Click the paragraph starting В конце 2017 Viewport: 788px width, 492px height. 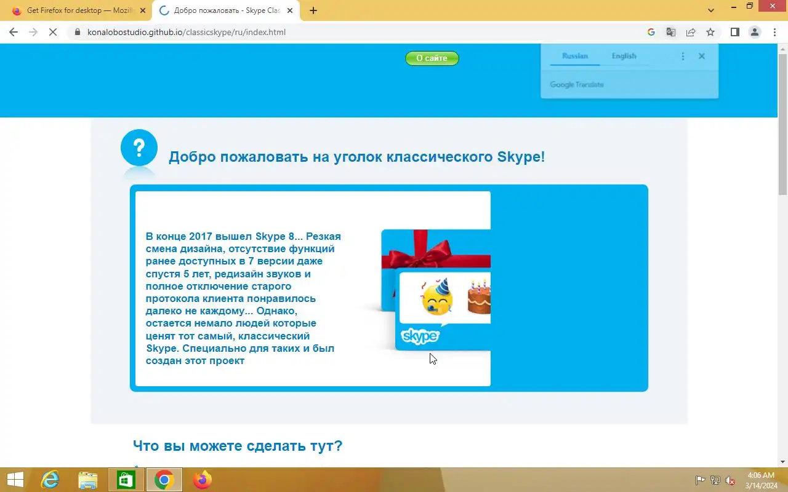(x=243, y=298)
